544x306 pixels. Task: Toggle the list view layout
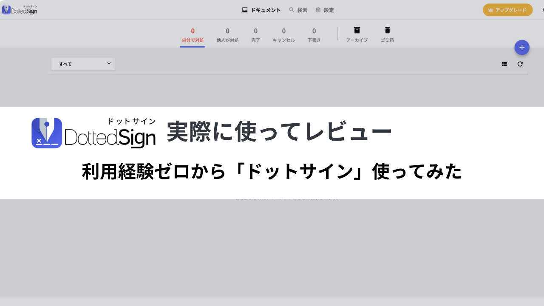[504, 64]
